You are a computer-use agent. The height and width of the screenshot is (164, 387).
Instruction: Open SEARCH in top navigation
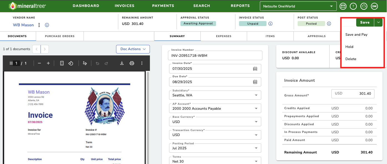202,6
